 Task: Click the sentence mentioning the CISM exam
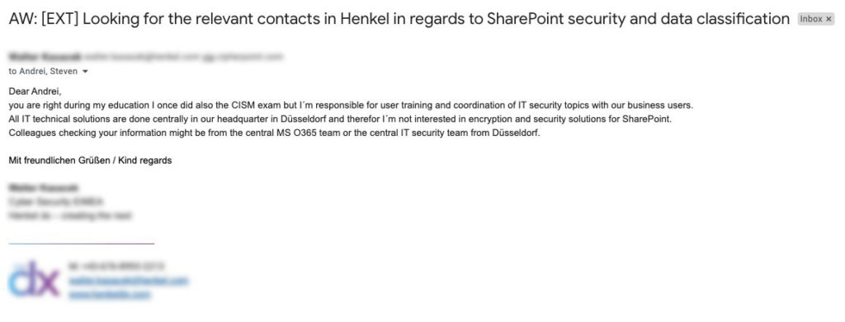pos(351,105)
